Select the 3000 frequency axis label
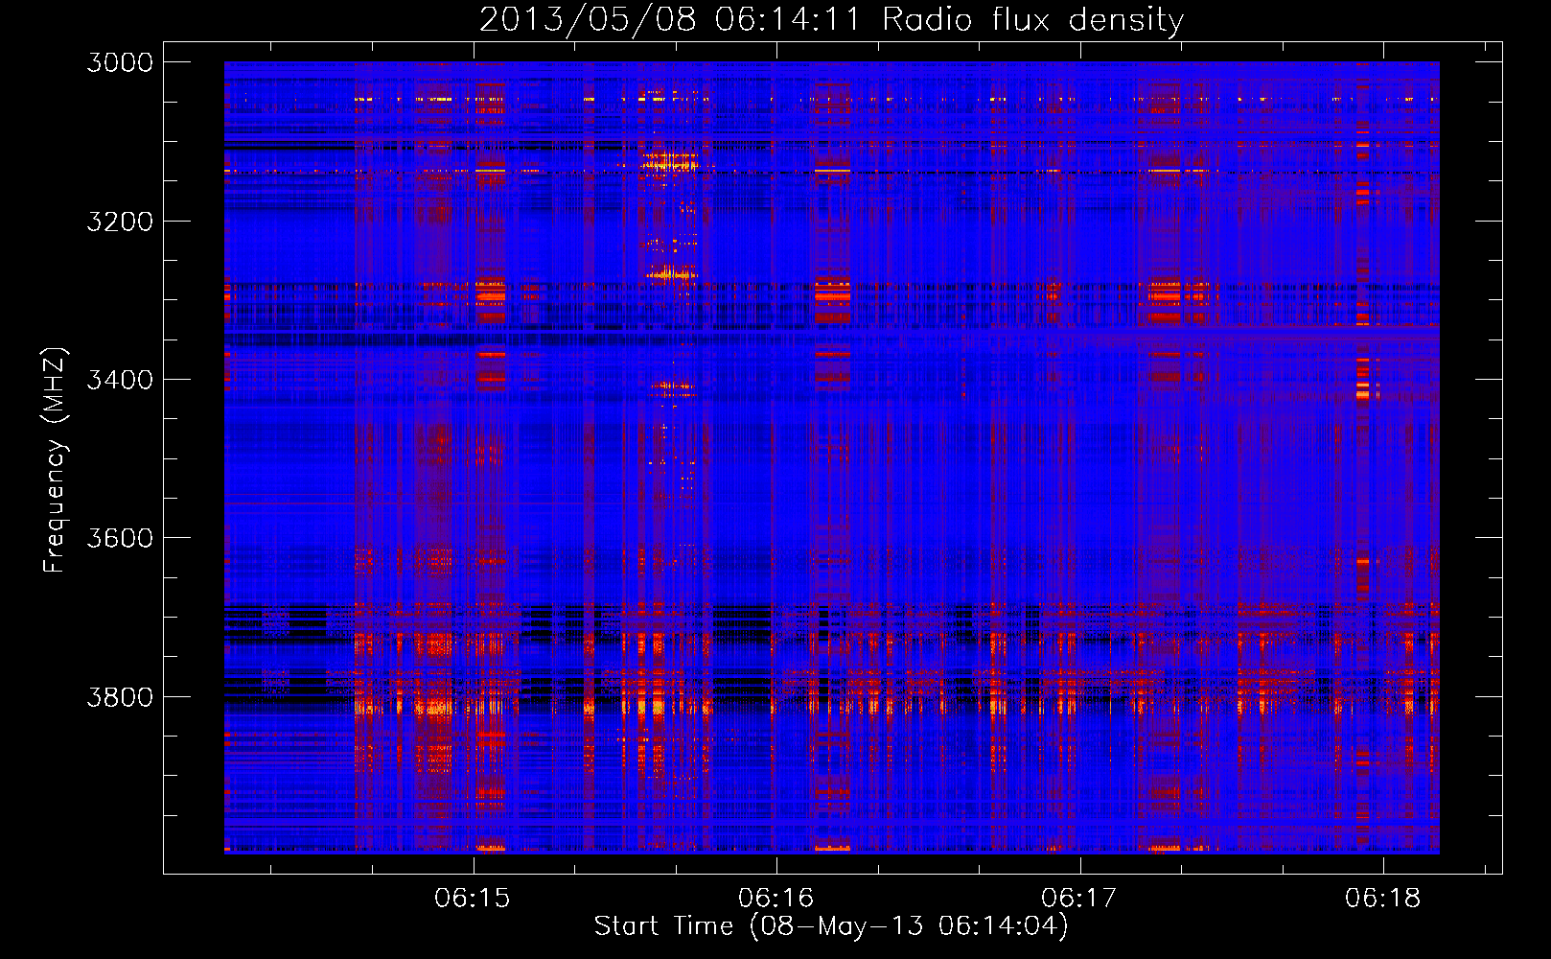 pos(120,62)
